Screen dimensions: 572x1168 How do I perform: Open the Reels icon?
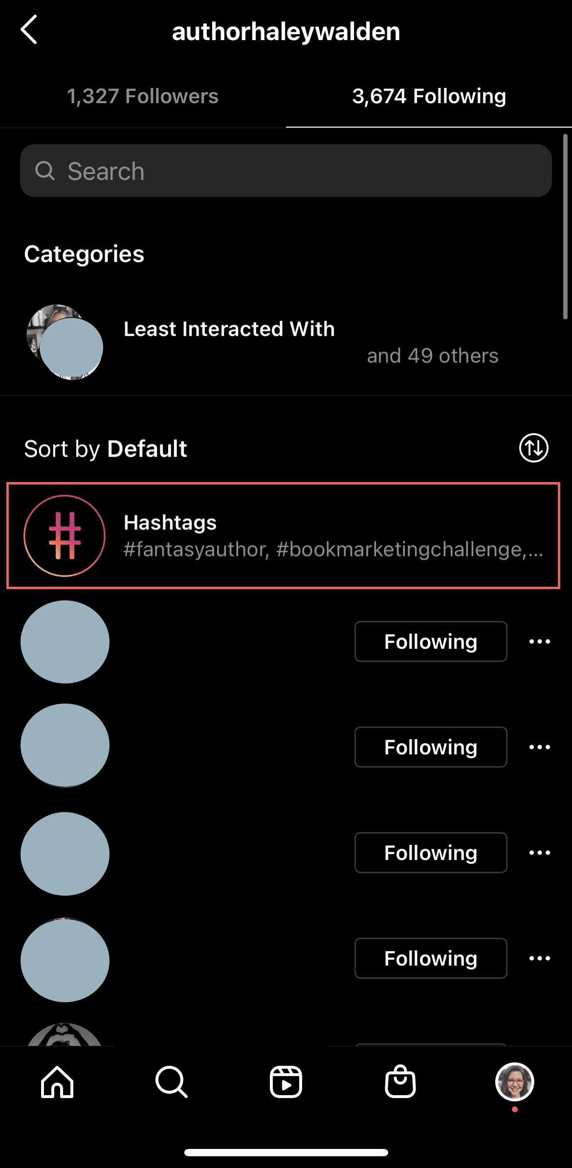tap(286, 1082)
